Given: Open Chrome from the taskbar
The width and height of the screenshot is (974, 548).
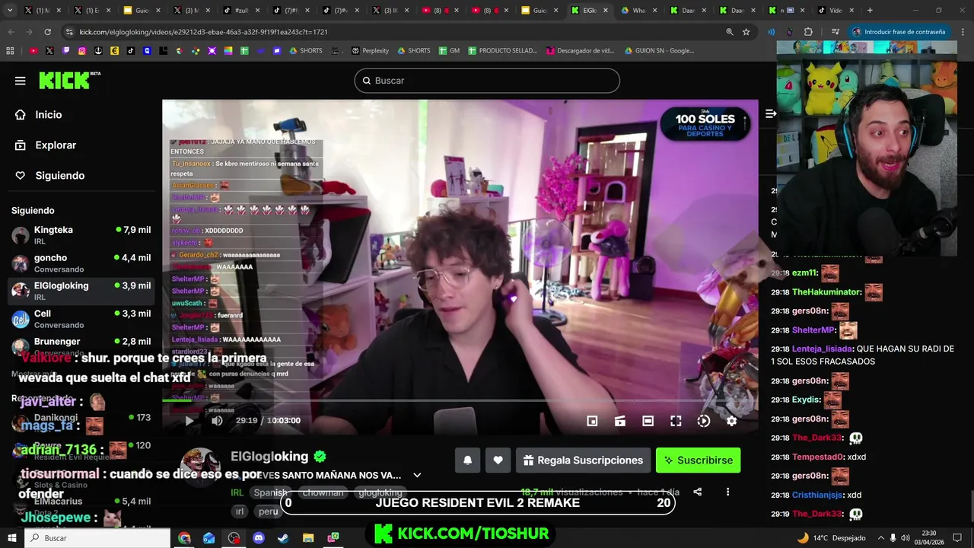Looking at the screenshot, I should [x=184, y=538].
